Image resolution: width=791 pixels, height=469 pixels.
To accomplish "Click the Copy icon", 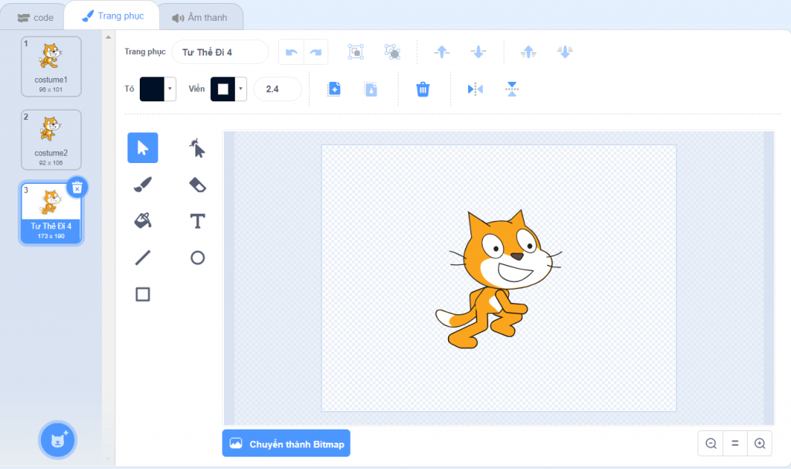I will click(x=334, y=90).
